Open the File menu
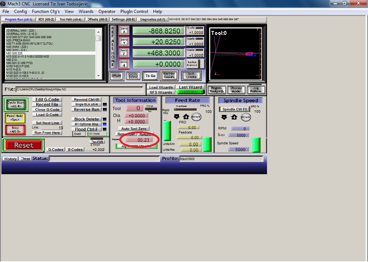The width and height of the screenshot is (368, 262). 6,12
